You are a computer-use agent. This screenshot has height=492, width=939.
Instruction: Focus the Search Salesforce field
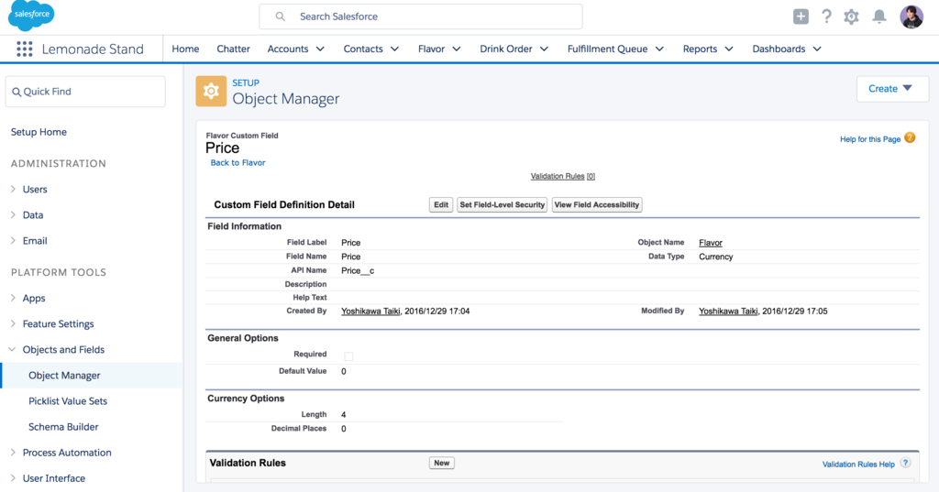tap(420, 16)
